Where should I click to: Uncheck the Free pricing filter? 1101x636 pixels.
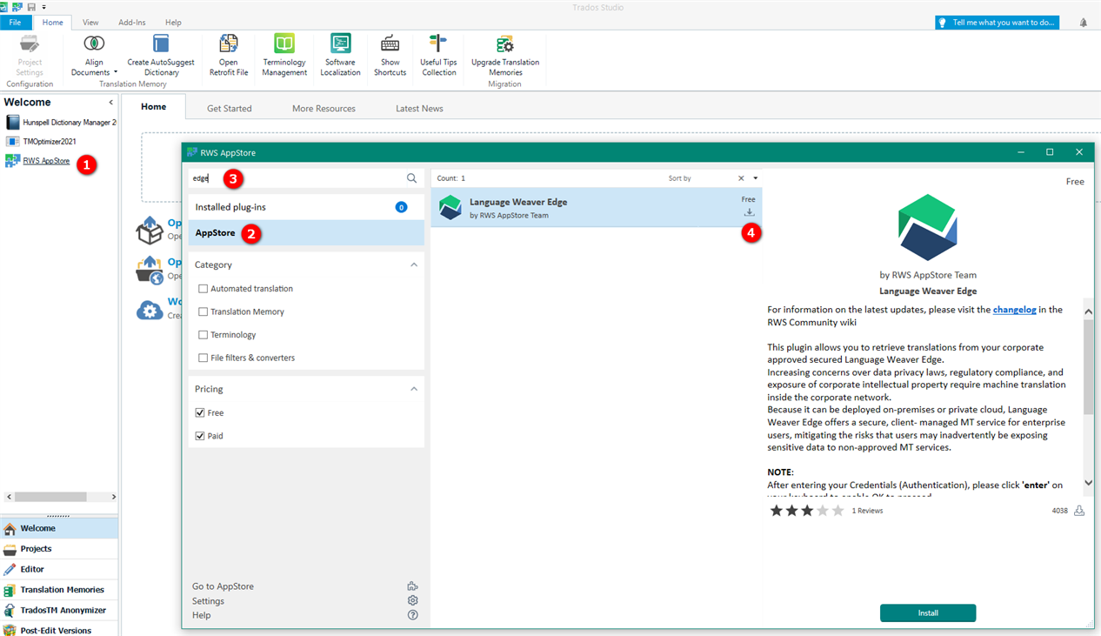click(x=200, y=412)
